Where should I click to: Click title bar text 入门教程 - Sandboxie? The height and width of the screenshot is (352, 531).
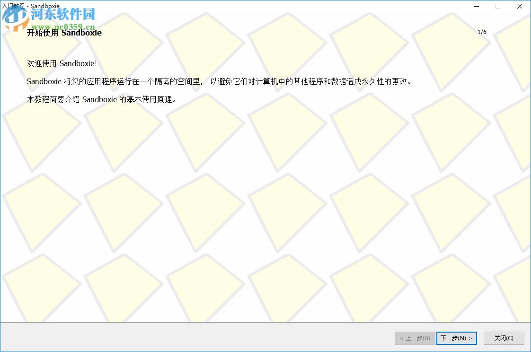[x=32, y=6]
